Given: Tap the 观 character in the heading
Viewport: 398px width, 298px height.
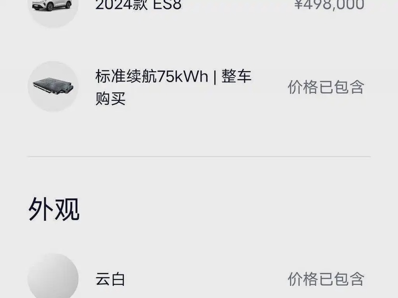Looking at the screenshot, I should coord(68,210).
